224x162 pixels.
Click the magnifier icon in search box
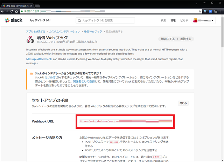pos(79,21)
